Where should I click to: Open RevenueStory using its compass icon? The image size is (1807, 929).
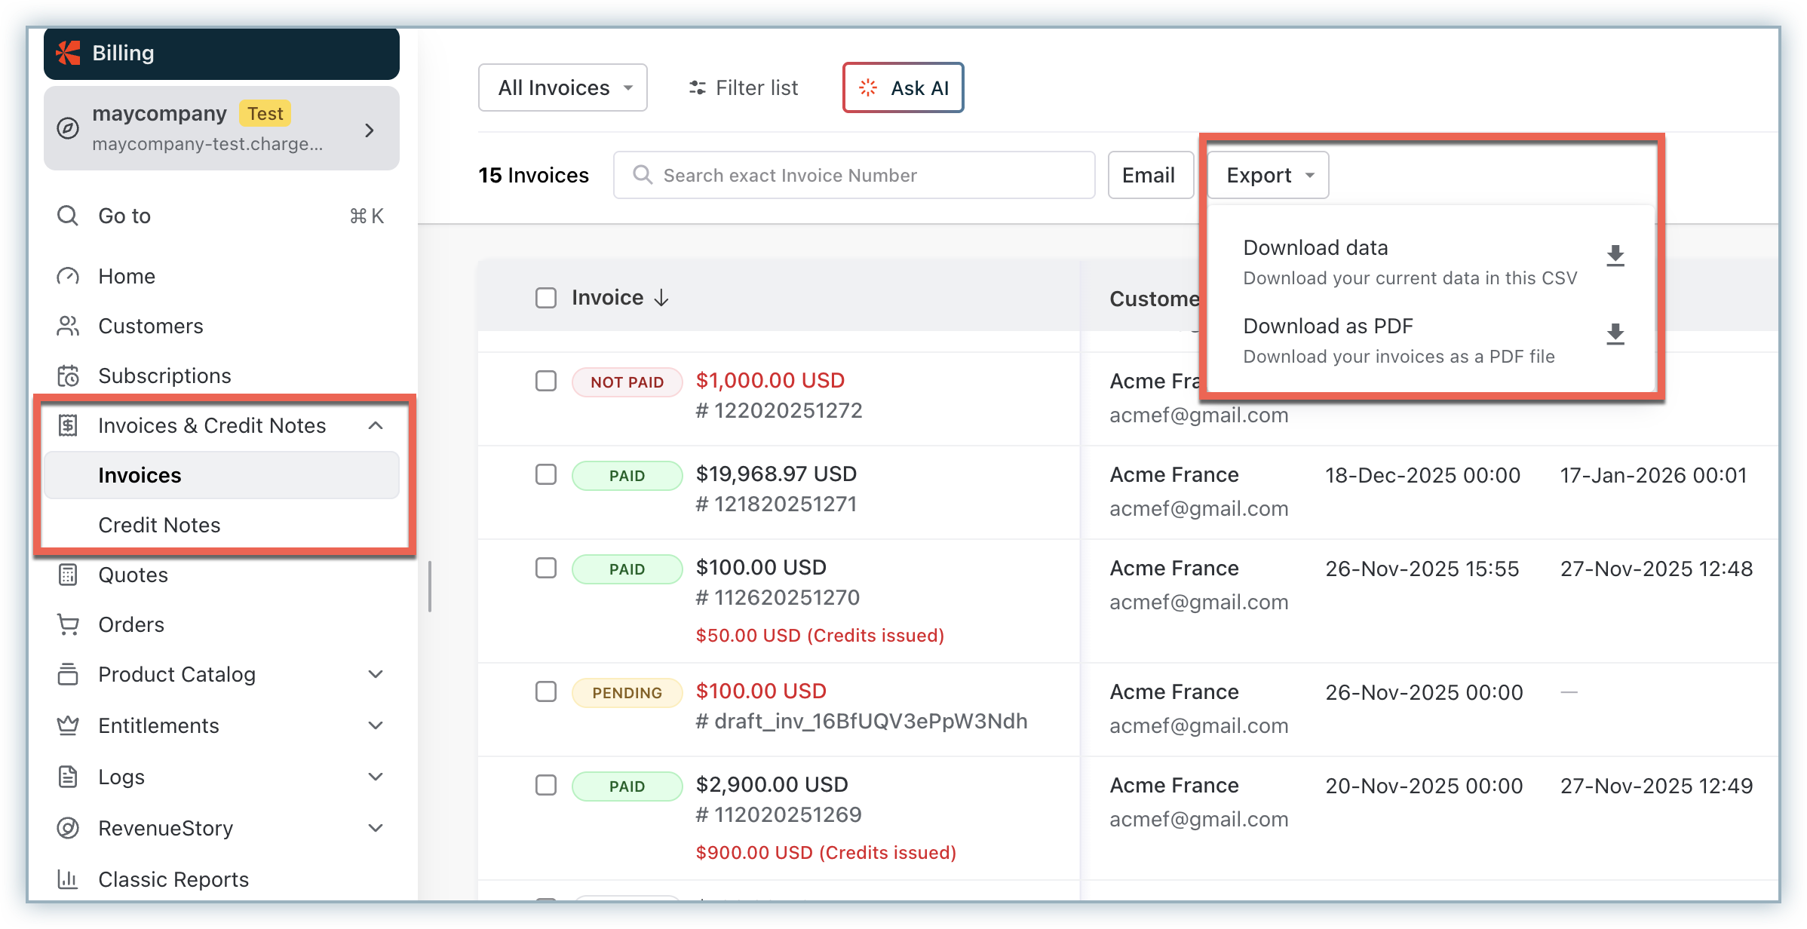point(68,827)
